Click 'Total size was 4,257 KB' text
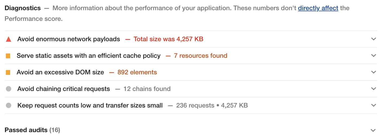This screenshot has width=387, height=138. pyautogui.click(x=168, y=39)
